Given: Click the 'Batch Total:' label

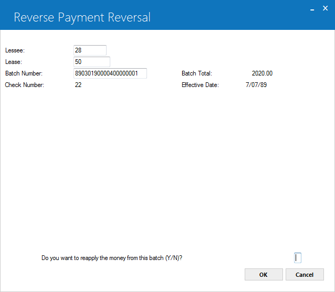Looking at the screenshot, I should click(x=197, y=73).
